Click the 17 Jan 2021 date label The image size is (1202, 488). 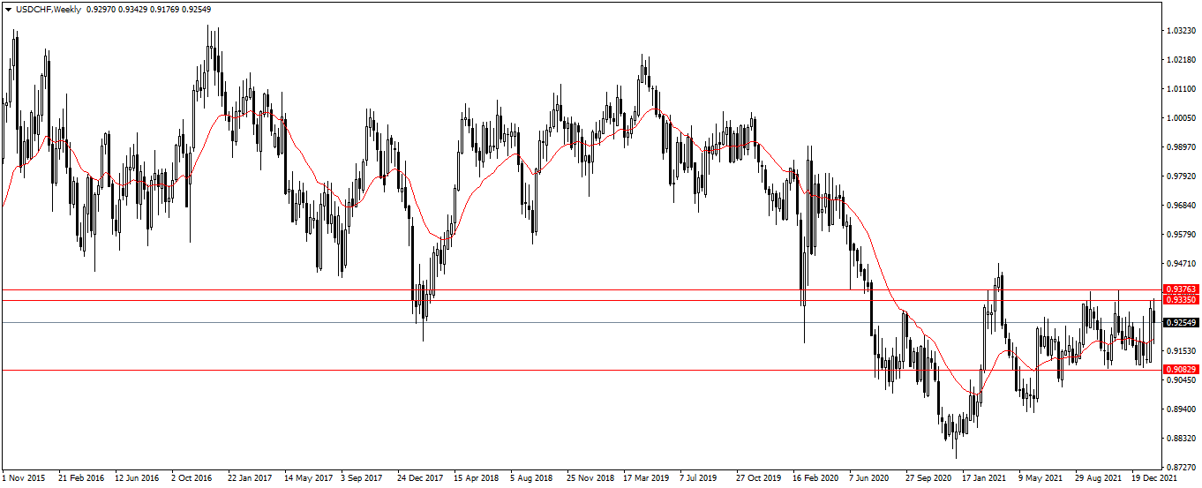[x=986, y=477]
